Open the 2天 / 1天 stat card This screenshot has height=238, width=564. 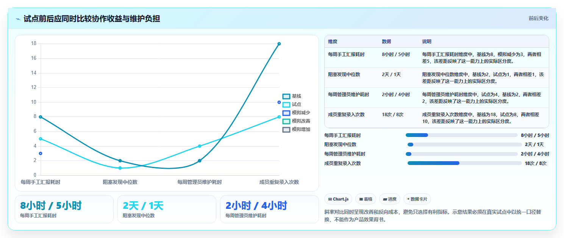[x=167, y=209]
